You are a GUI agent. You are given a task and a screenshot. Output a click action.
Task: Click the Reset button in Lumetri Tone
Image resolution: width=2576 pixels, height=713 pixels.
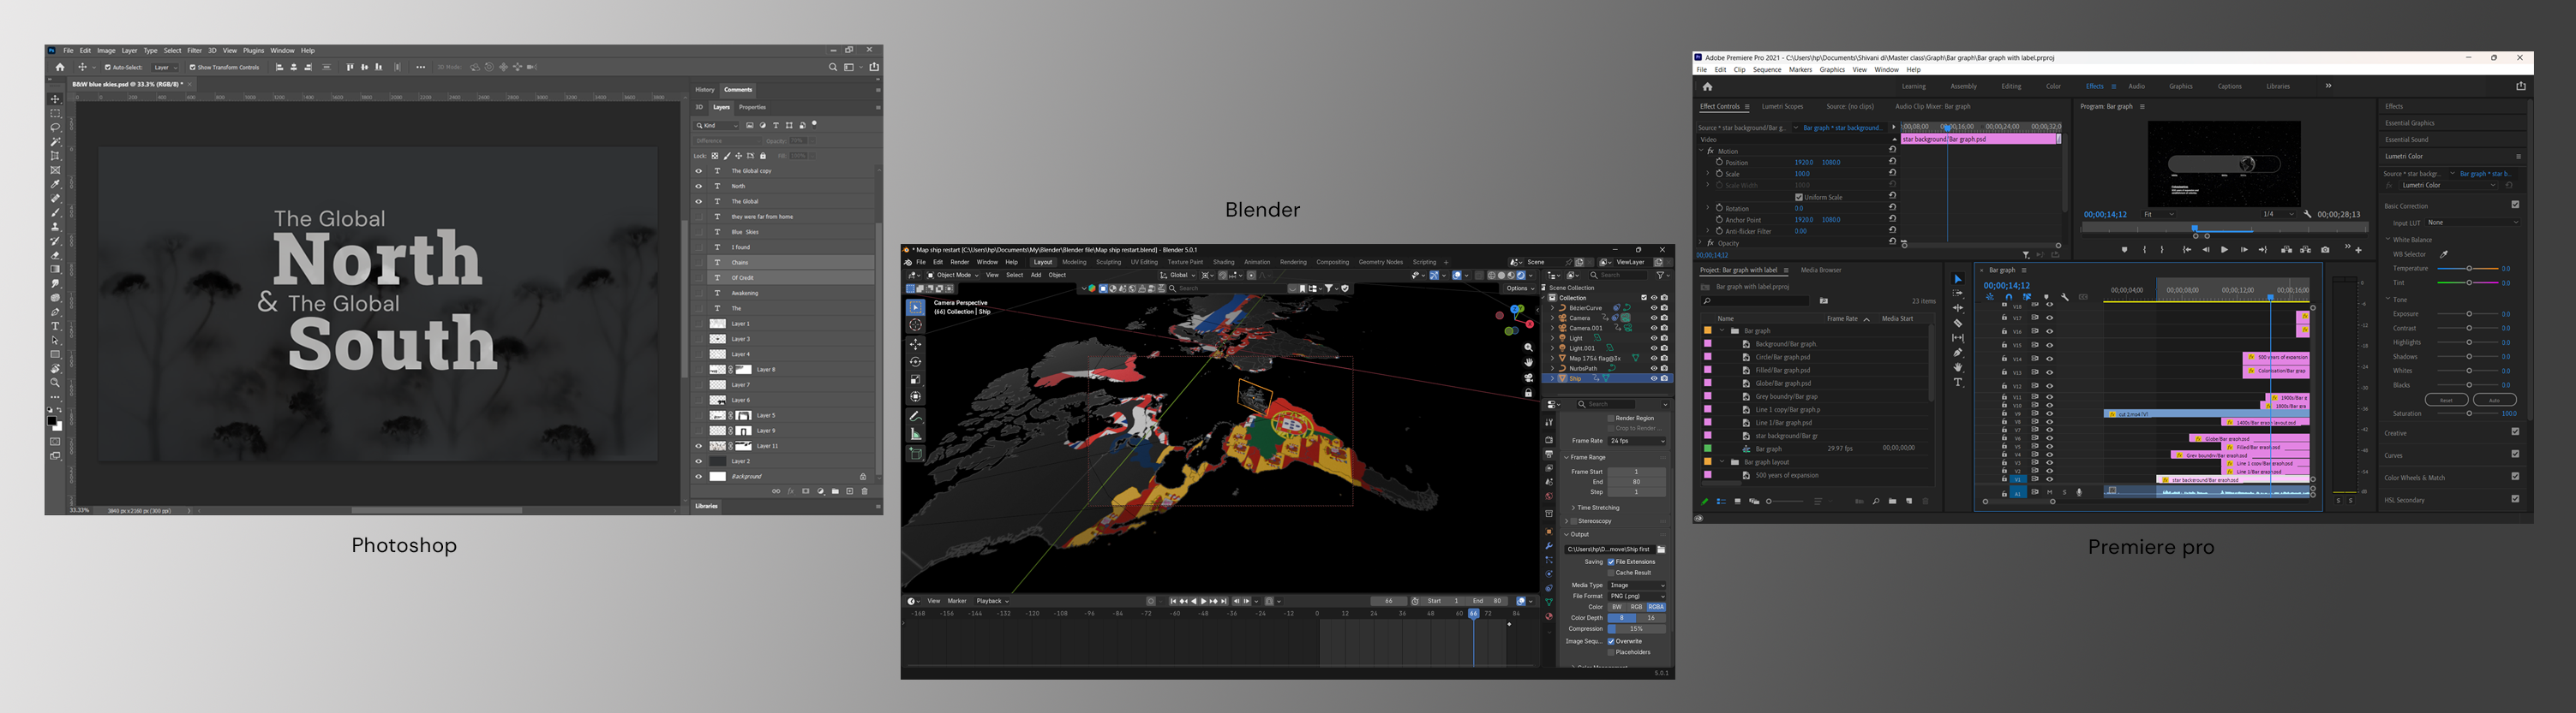(x=2446, y=401)
